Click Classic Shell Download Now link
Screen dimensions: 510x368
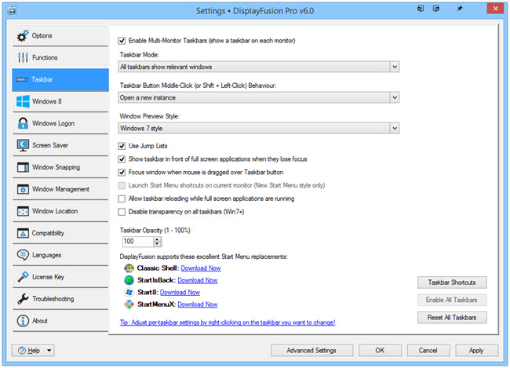point(201,268)
